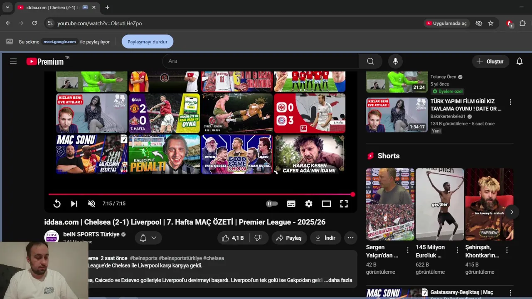Open the subscription notification bell dropdown
This screenshot has width=532, height=299.
point(148,238)
